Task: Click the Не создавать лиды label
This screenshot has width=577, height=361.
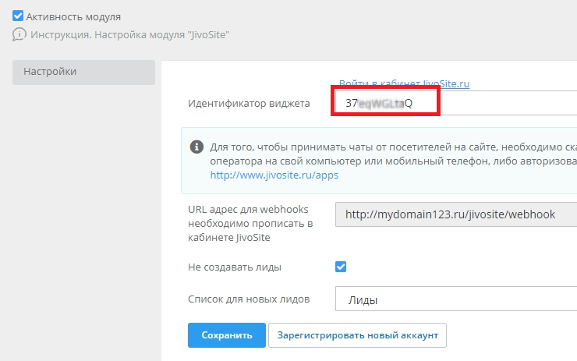Action: (235, 267)
